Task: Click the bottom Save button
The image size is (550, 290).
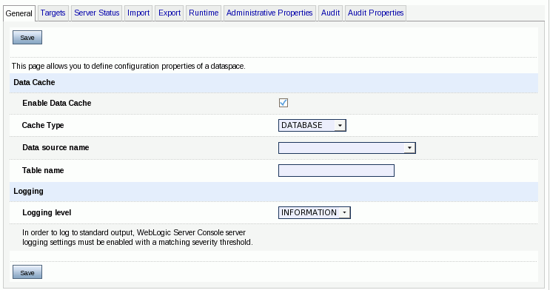Action: 27,272
